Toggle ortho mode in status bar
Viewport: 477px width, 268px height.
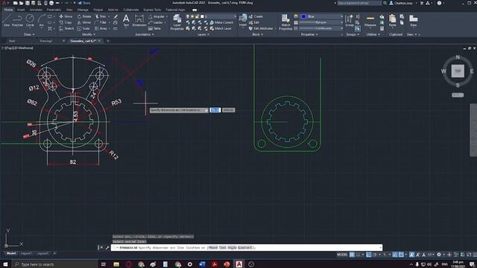[x=369, y=255]
